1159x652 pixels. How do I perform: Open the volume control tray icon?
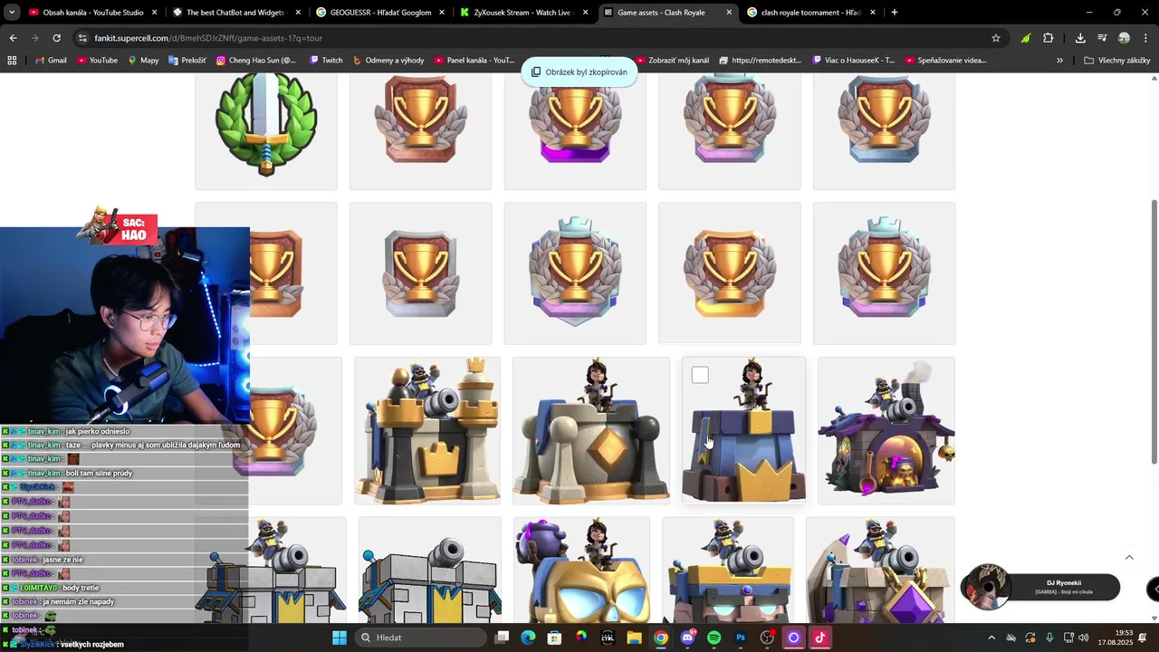coord(1084,638)
